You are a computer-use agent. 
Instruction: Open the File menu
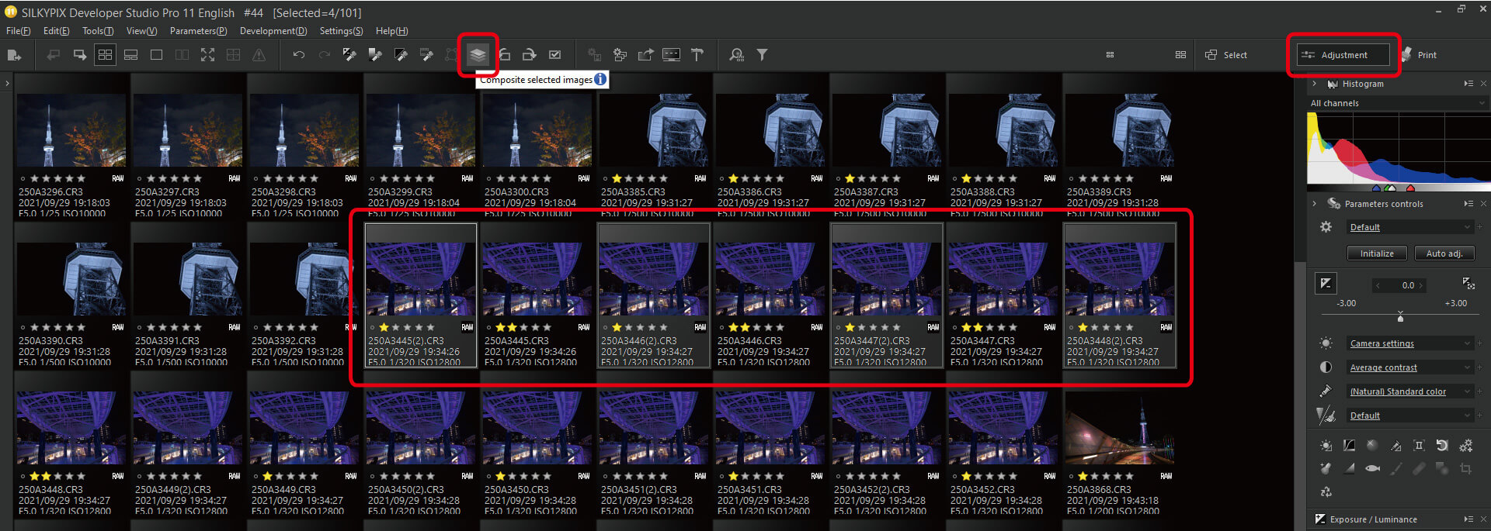point(18,31)
